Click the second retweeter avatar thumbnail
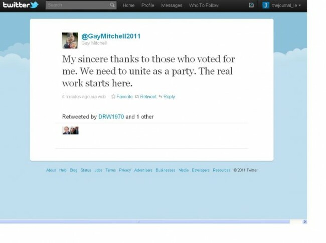This screenshot has width=326, height=243. pos(74,130)
